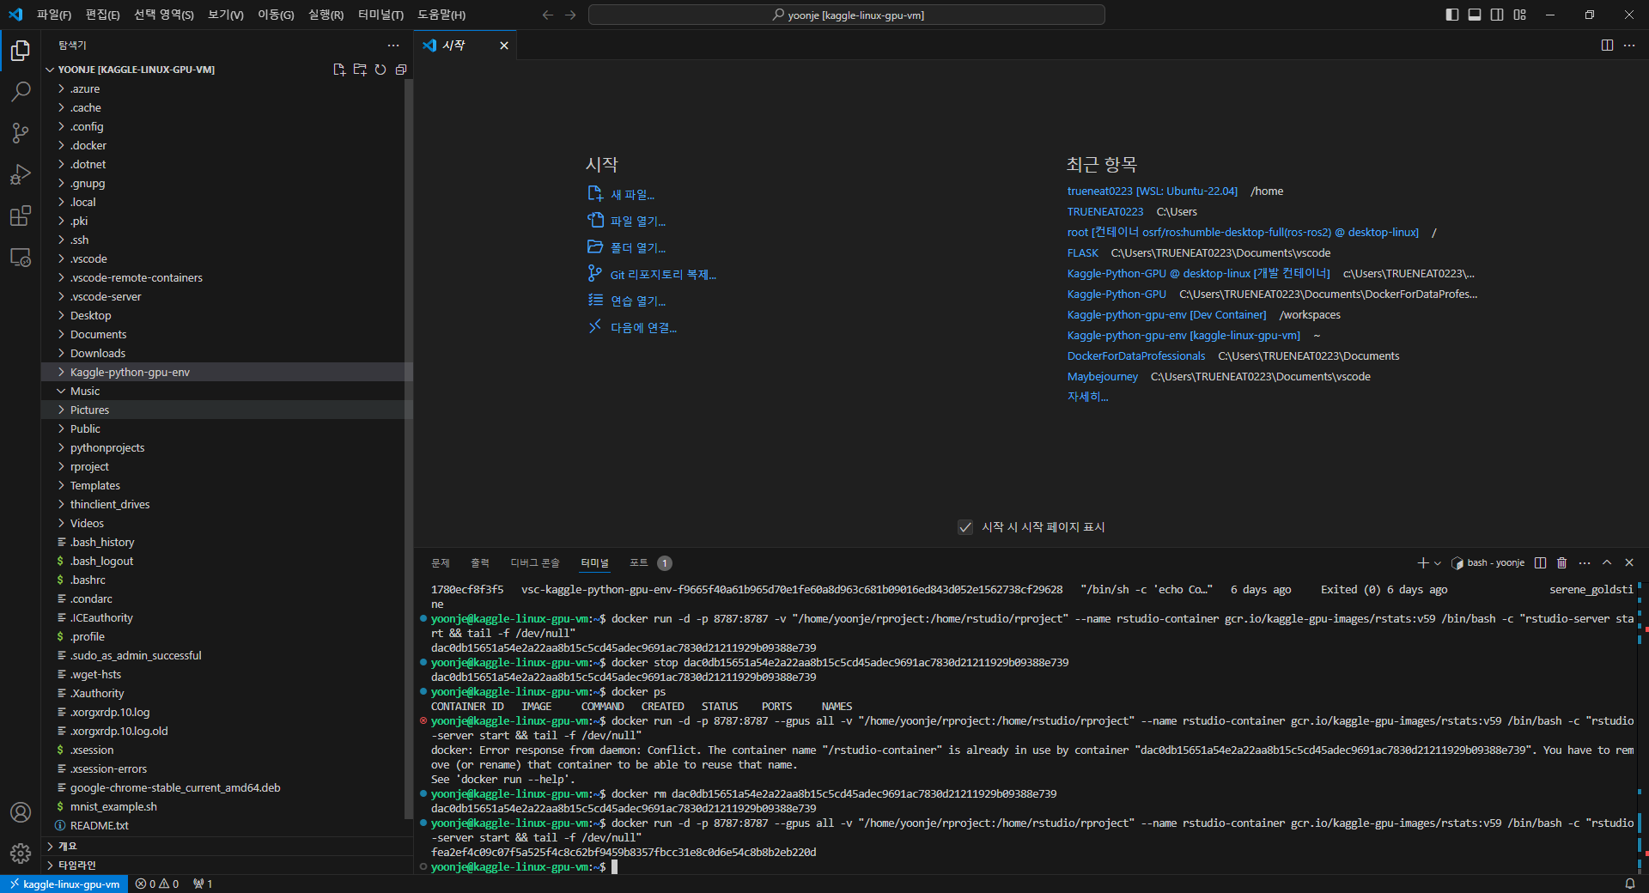
Task: Open recent DockerForDataProfessionals item
Action: point(1136,356)
